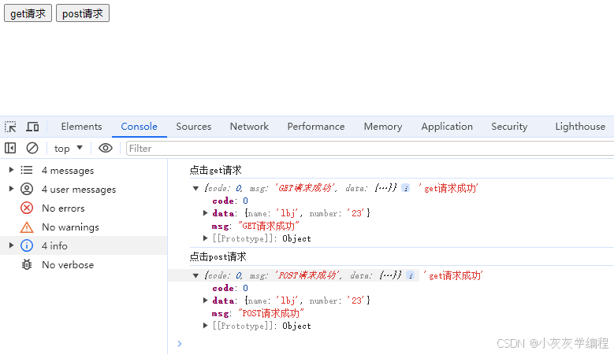
Task: Click the msg "GET请求成功" property
Action: tap(255, 226)
